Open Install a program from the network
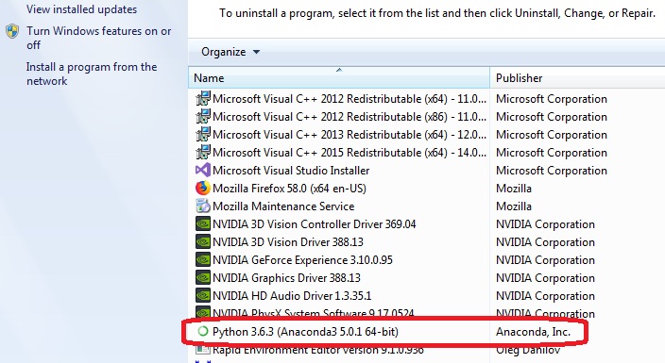The width and height of the screenshot is (665, 363). click(x=92, y=74)
